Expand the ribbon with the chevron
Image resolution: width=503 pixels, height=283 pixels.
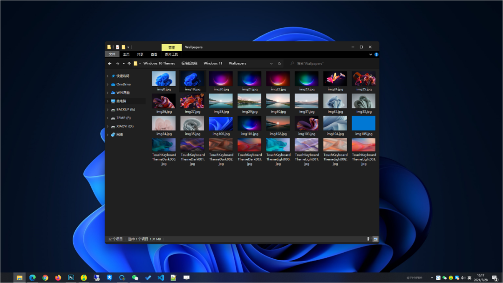371,54
